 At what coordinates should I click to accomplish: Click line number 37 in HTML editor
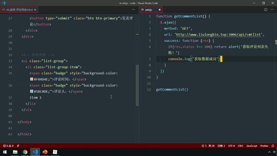[10, 97]
